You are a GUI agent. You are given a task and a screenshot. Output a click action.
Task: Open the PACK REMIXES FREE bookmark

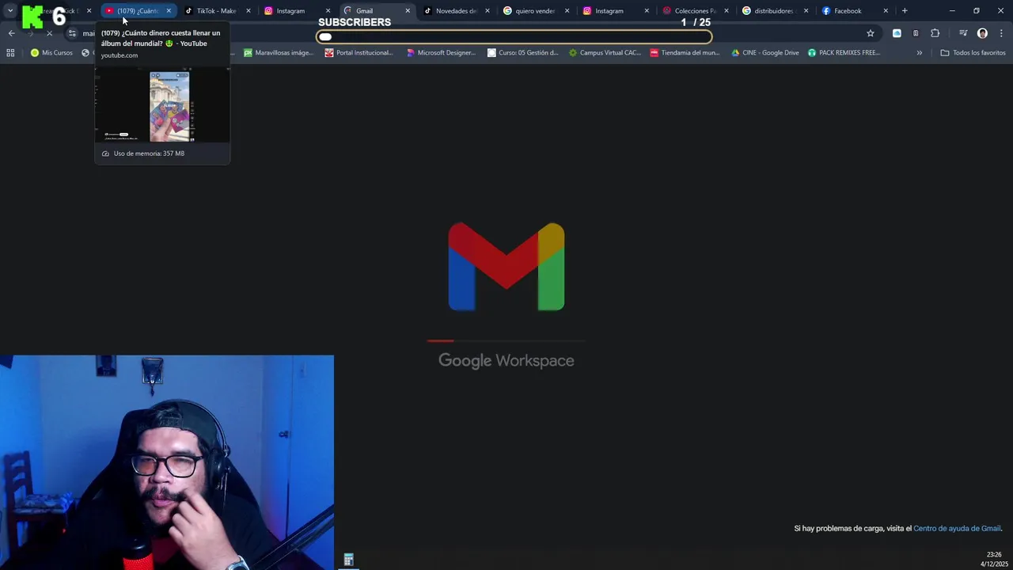[x=844, y=53]
